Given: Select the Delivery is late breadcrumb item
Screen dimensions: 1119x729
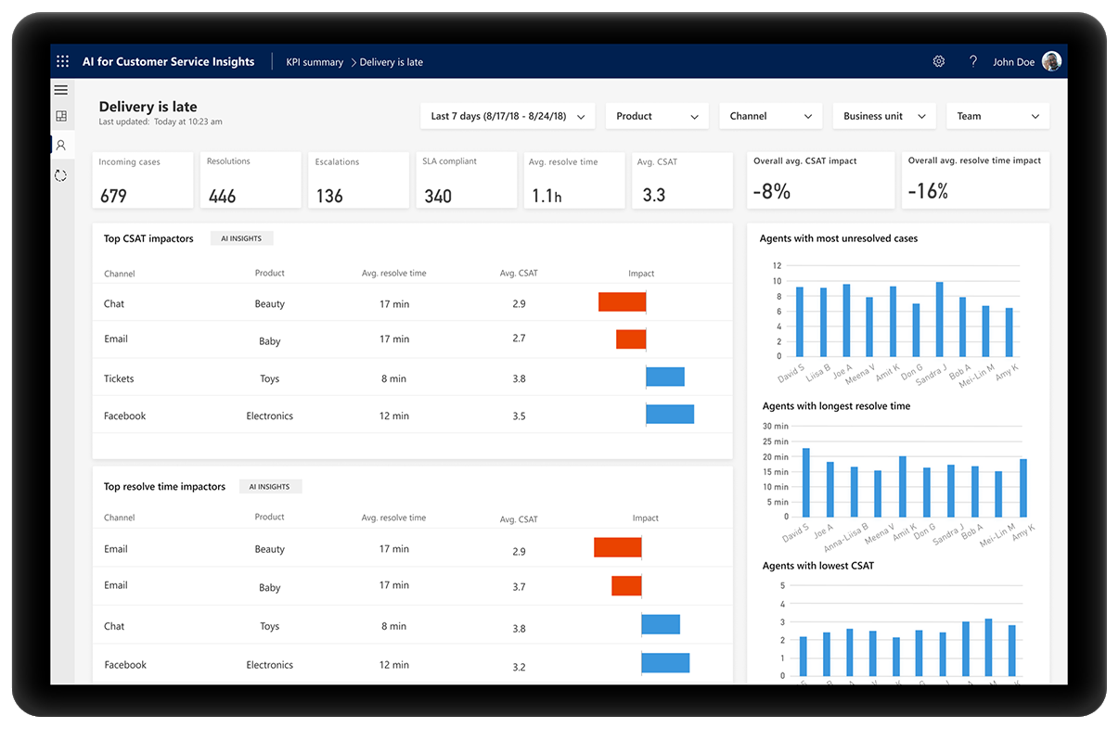Looking at the screenshot, I should click(391, 61).
